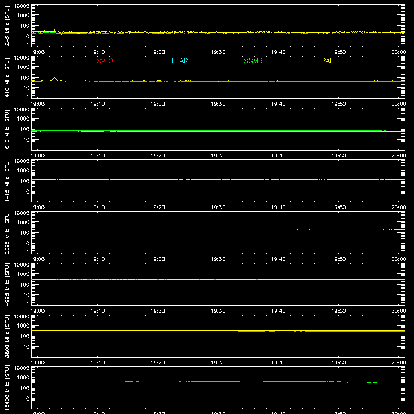This screenshot has height=414, width=414.
Task: Click the yellow PALE station legend label
Action: coord(329,61)
